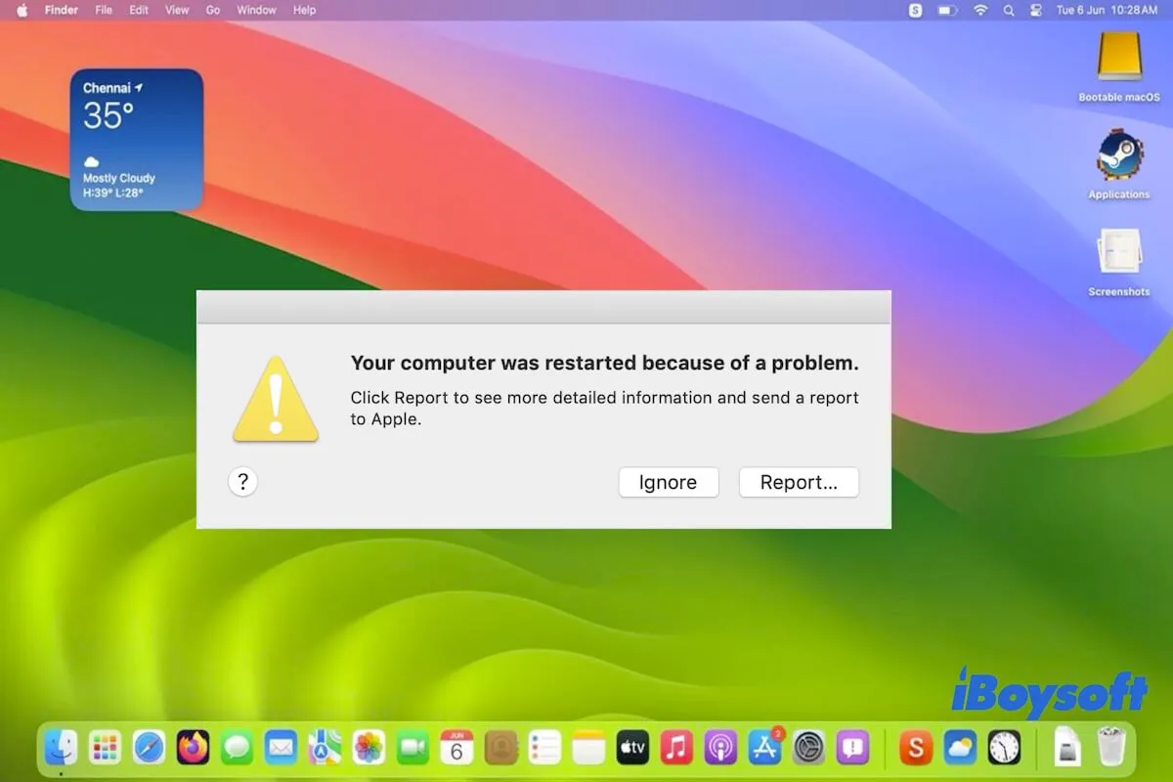The width and height of the screenshot is (1173, 782).
Task: Launch App Store with update badge
Action: click(x=764, y=748)
